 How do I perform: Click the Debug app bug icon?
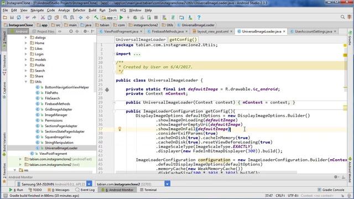135,18
